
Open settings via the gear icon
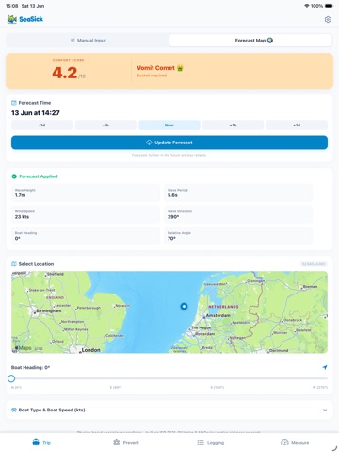[328, 19]
